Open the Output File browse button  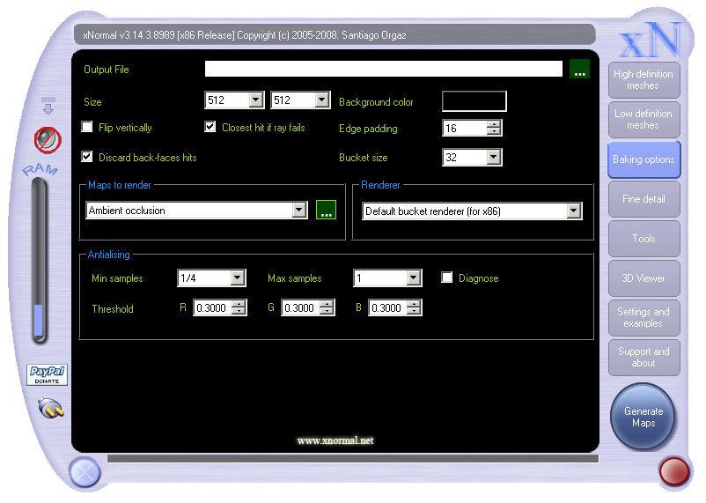(x=579, y=70)
